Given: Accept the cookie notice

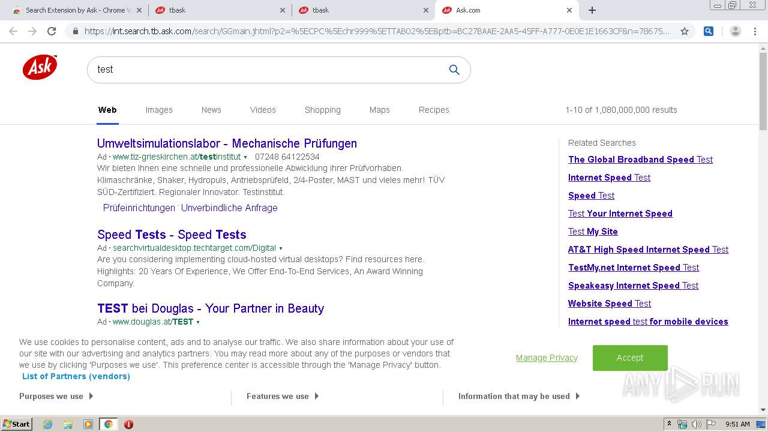Looking at the screenshot, I should 630,358.
